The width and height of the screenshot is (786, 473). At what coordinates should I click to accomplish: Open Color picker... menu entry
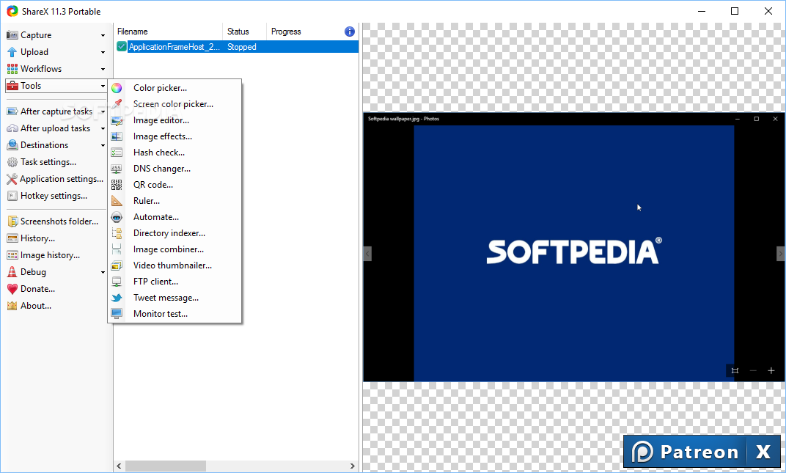(175, 88)
